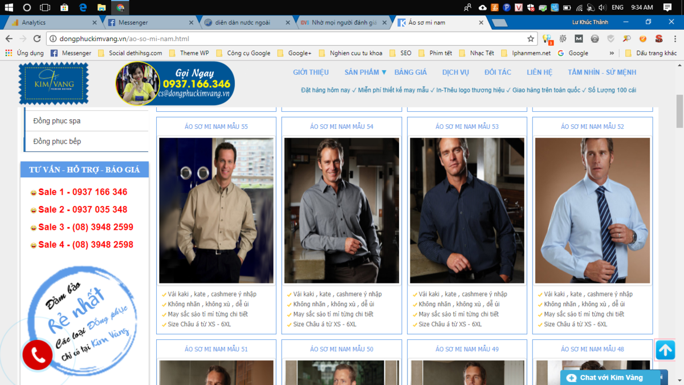Click the red phone call button
The height and width of the screenshot is (385, 684).
coord(38,355)
